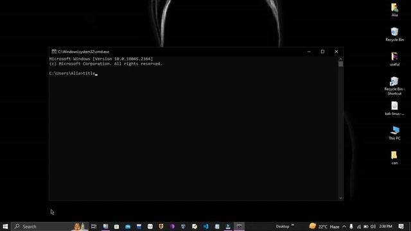Click the '(c) Microsoft Corporation' copyright line
The height and width of the screenshot is (231, 411).
pyautogui.click(x=105, y=64)
